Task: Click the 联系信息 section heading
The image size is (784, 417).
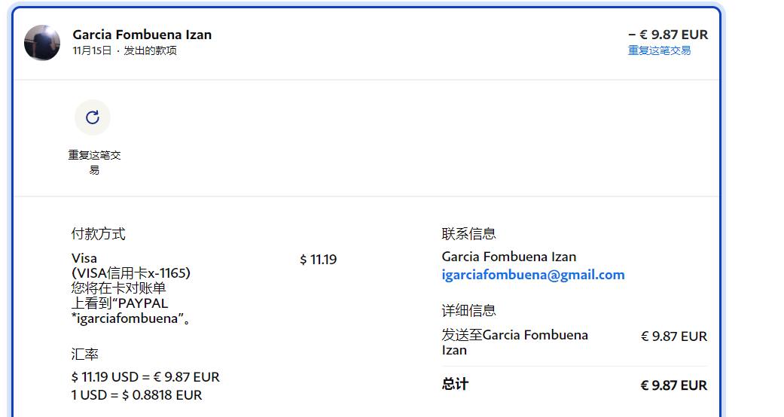Action: (469, 234)
